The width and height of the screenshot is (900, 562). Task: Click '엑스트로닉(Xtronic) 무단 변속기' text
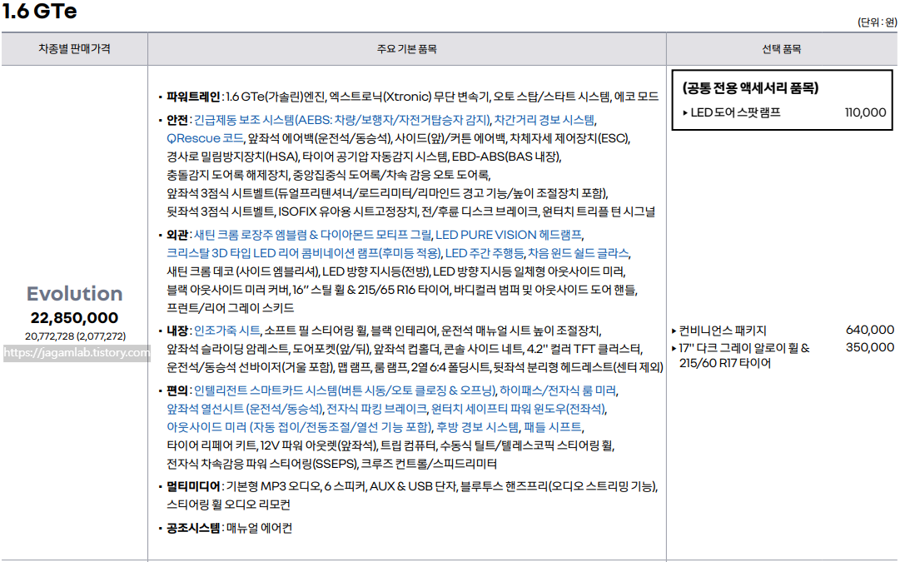click(408, 97)
